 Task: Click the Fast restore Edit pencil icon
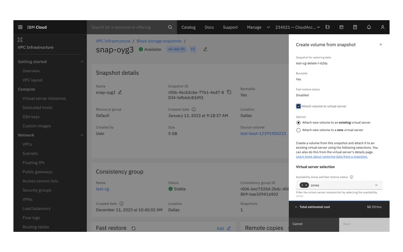pyautogui.click(x=229, y=228)
